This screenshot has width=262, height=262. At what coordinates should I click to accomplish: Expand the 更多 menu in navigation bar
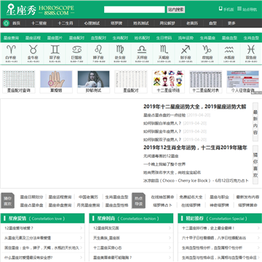coord(231,23)
